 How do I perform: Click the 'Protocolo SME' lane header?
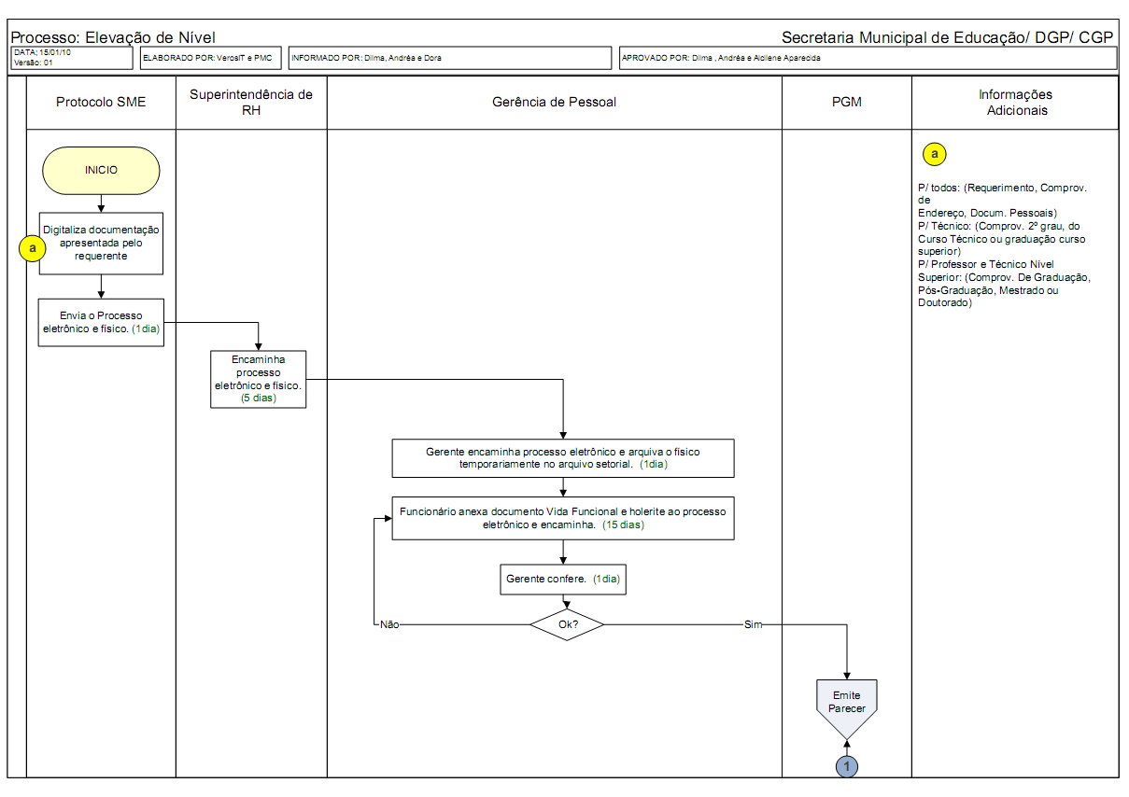point(101,102)
